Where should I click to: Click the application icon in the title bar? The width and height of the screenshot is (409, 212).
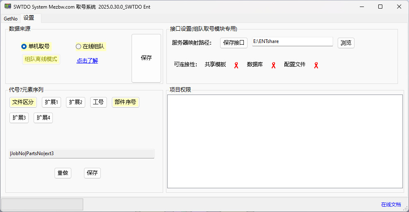8,7
